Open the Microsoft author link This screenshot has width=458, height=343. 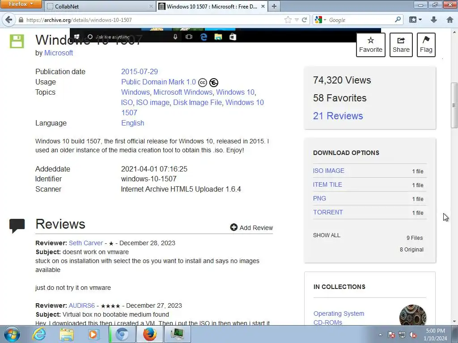pos(59,53)
